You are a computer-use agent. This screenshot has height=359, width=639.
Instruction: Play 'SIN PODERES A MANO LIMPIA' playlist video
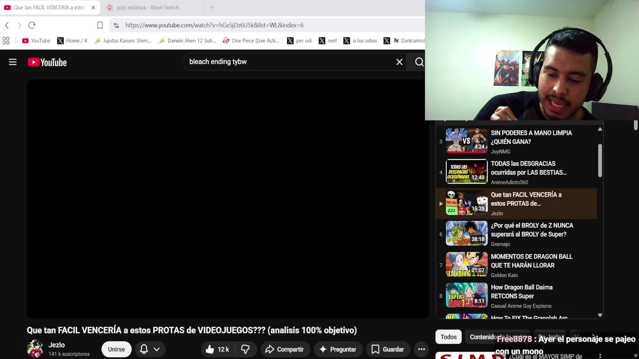pyautogui.click(x=517, y=141)
